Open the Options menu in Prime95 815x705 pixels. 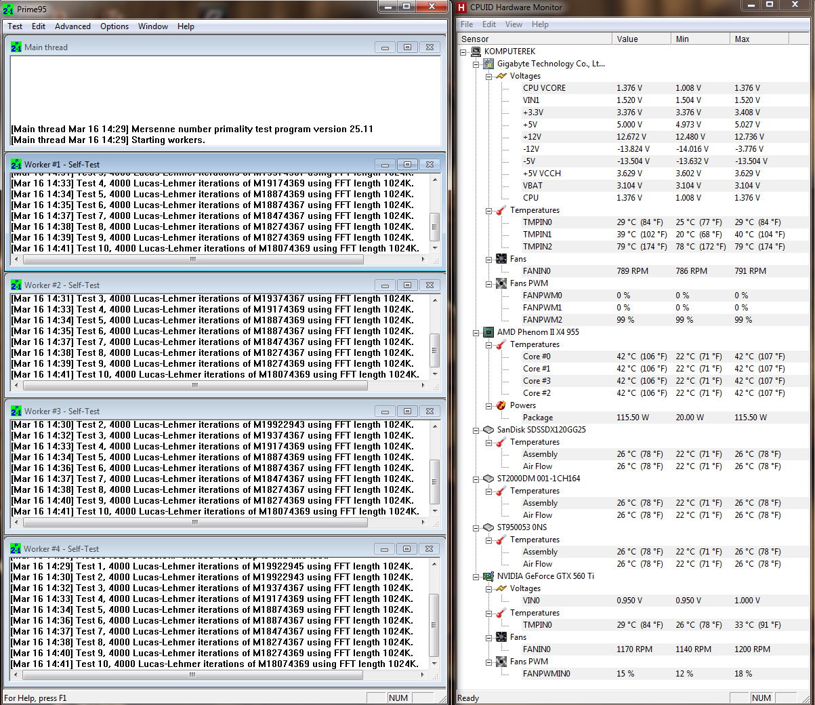114,26
